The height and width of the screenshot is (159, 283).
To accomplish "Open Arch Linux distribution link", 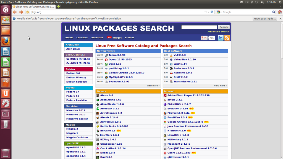I will point(73,49).
